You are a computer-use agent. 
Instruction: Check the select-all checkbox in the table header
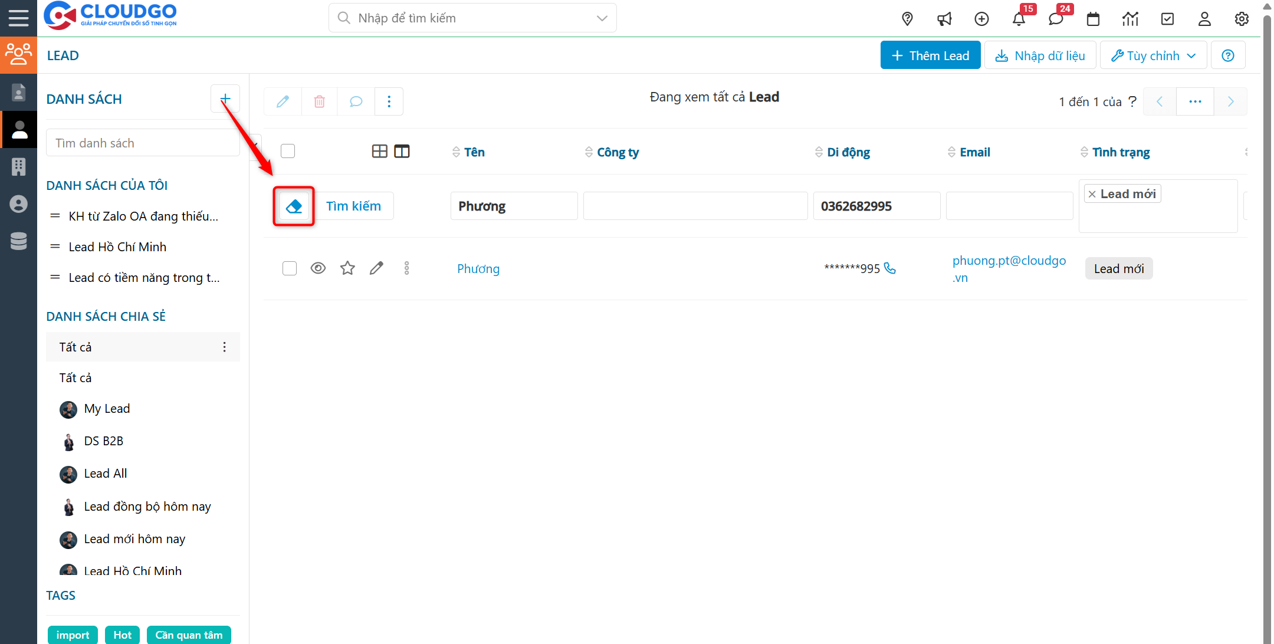point(288,151)
